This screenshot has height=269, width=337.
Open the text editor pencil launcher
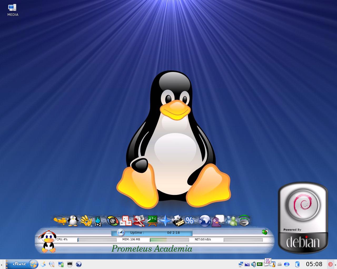pyautogui.click(x=43, y=264)
